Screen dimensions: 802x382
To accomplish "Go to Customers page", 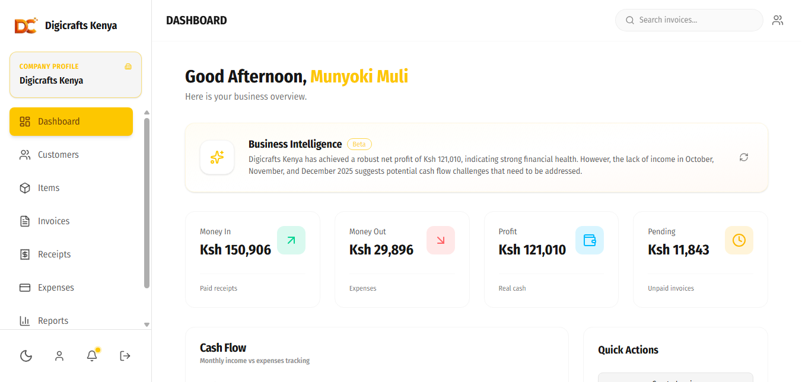I will click(71, 155).
